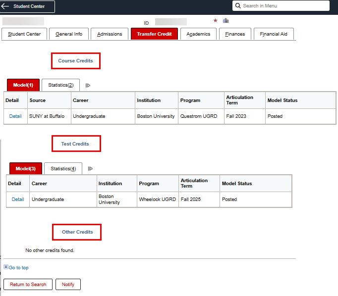Image resolution: width=338 pixels, height=296 pixels.
Task: Click the No other credits found message
Action: (50, 250)
